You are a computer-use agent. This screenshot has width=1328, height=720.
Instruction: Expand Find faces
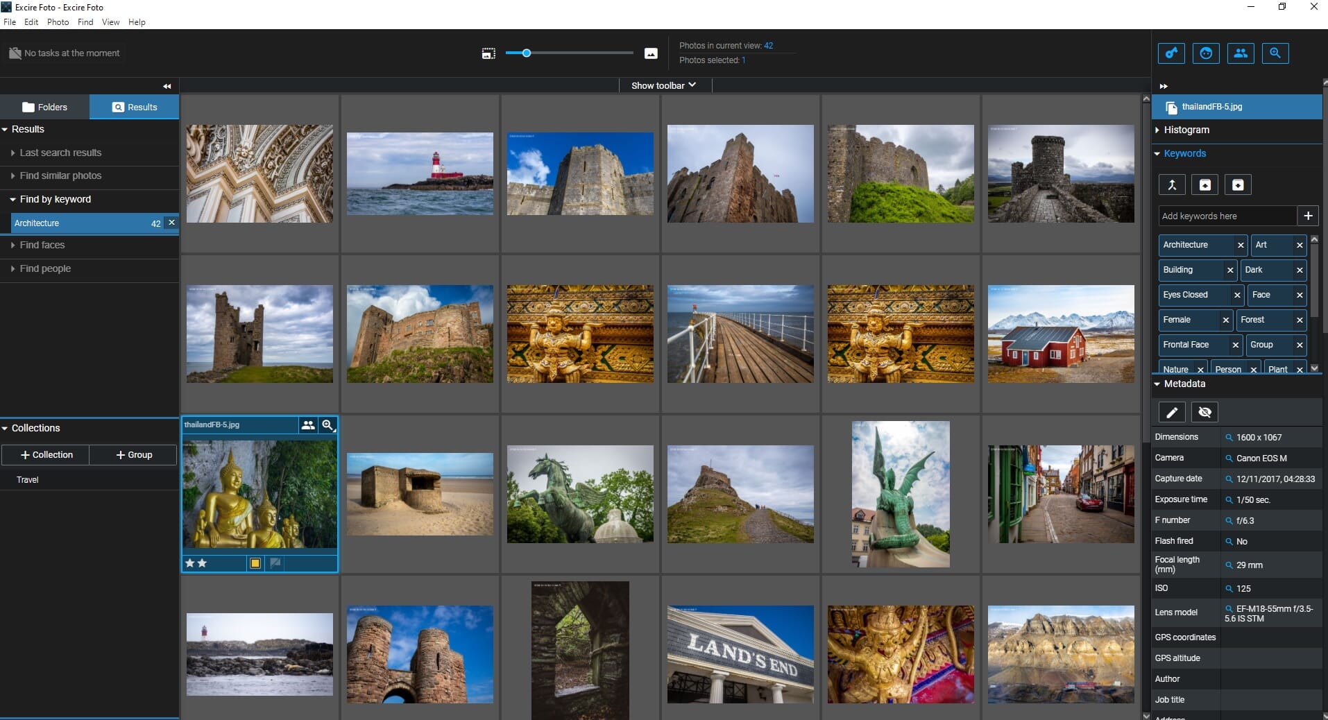(13, 245)
